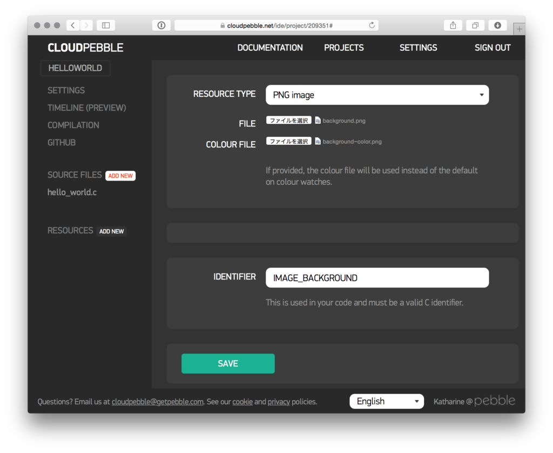Image resolution: width=553 pixels, height=453 pixels.
Task: Open project Settings in the sidebar
Action: [66, 90]
